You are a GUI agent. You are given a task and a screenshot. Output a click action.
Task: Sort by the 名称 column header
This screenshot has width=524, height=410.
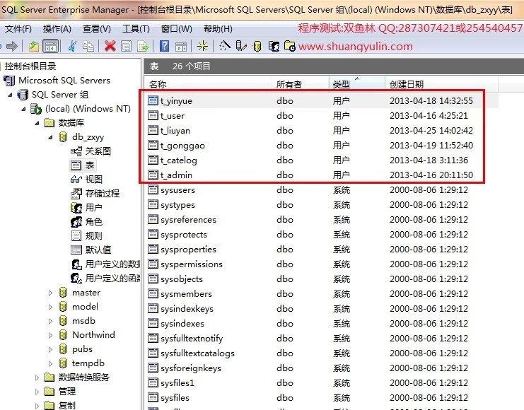pyautogui.click(x=208, y=84)
